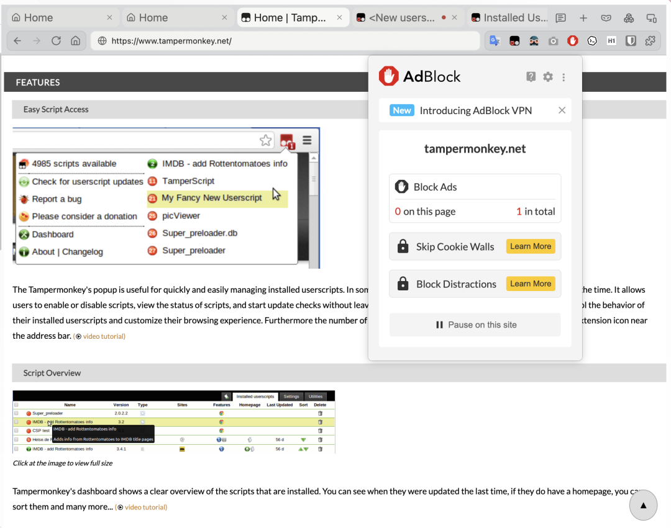671x528 pixels.
Task: Click the Block Ads hand icon
Action: tap(401, 187)
